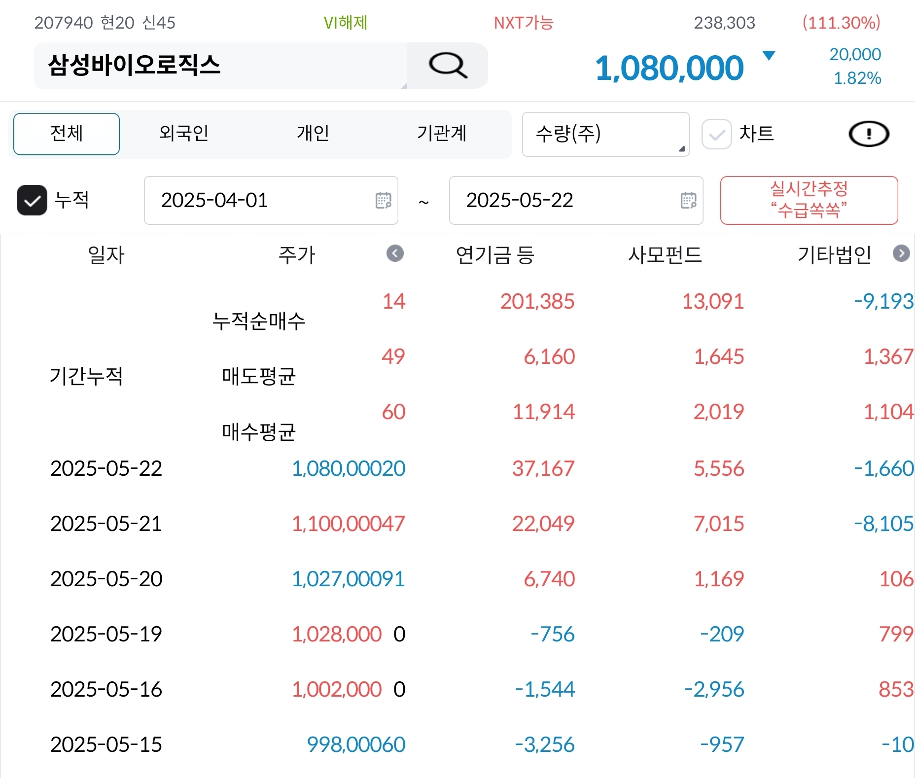The width and height of the screenshot is (915, 778).
Task: Click the 주가 column header
Action: click(x=296, y=255)
